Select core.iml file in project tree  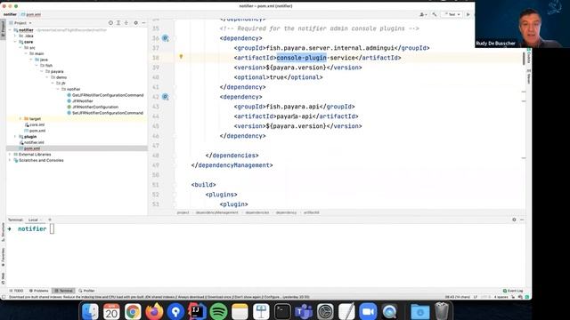pyautogui.click(x=37, y=124)
